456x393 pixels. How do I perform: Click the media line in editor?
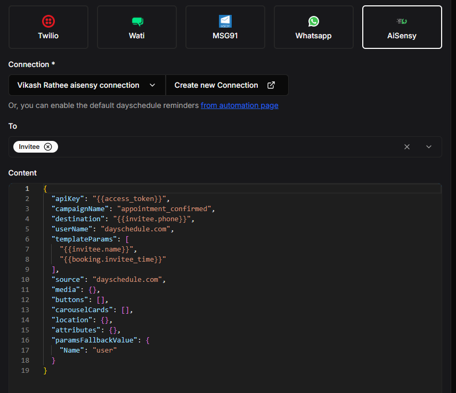pos(76,290)
